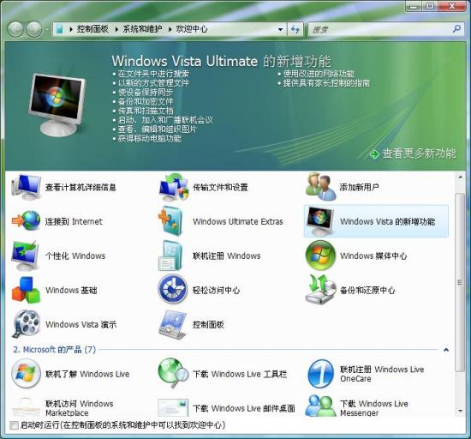The image size is (471, 439).
Task: Go to 系统和维护 in the breadcrumb
Action: 142,29
